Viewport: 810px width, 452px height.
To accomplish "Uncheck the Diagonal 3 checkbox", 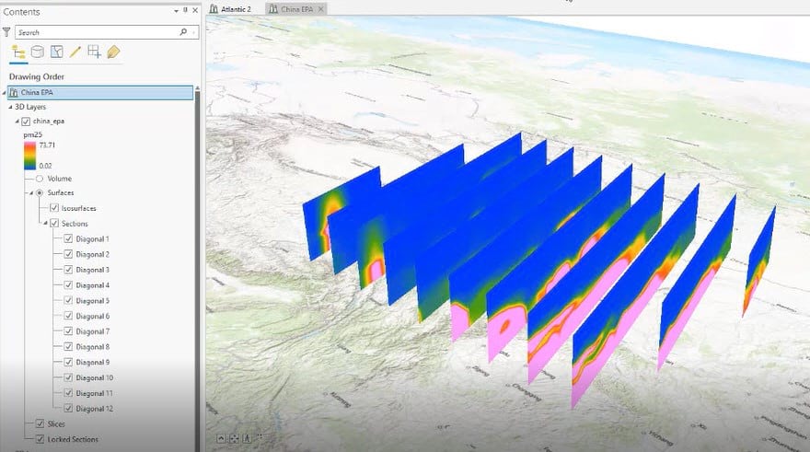I will tap(68, 270).
